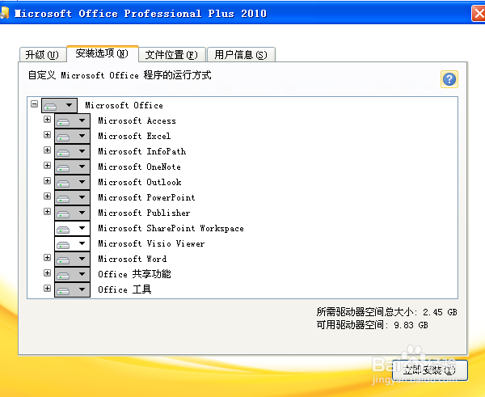The image size is (485, 397).
Task: Open install option dropdown for Microsoft Publisher
Action: click(x=73, y=213)
